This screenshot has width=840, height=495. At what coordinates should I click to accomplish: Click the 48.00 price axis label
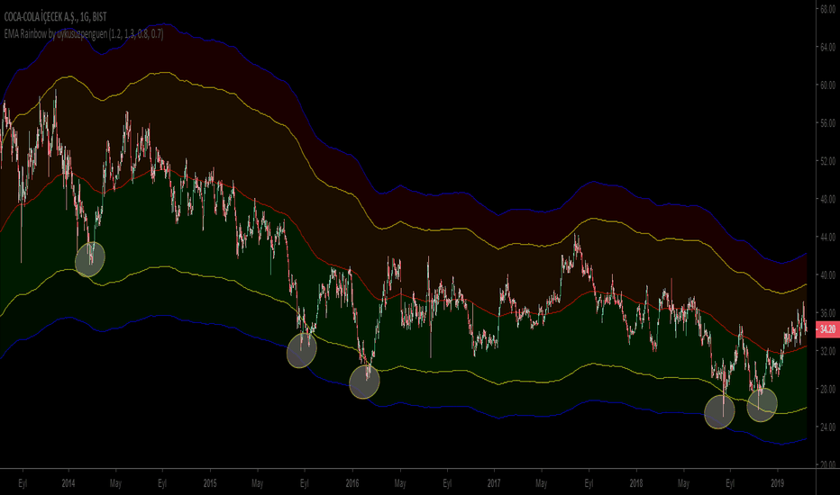click(827, 199)
